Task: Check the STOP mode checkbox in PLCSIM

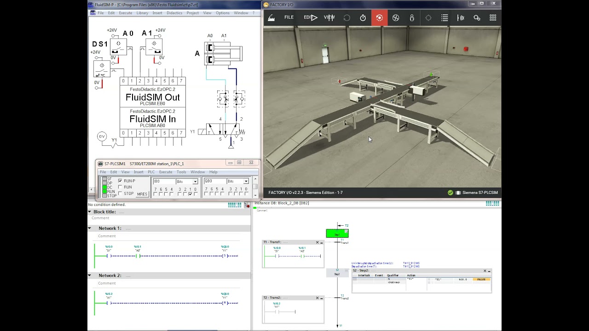Action: click(x=120, y=194)
